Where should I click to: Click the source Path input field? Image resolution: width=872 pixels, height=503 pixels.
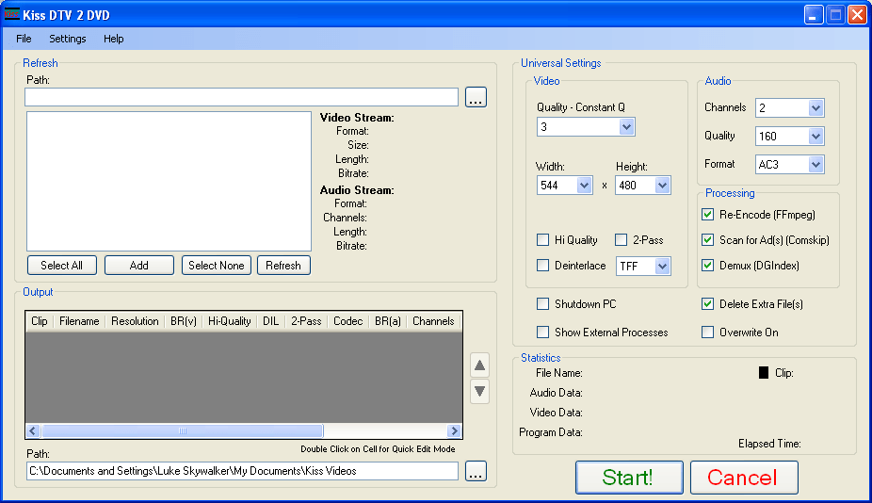click(241, 97)
